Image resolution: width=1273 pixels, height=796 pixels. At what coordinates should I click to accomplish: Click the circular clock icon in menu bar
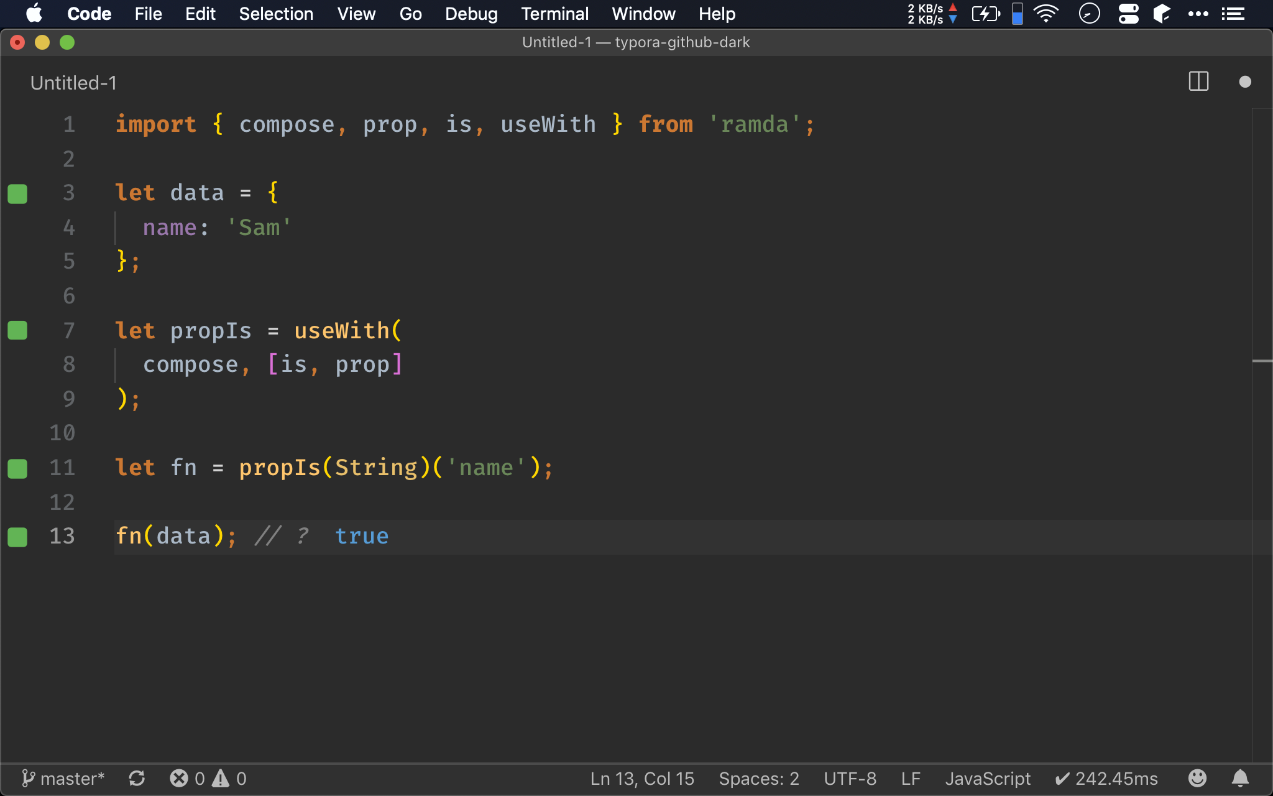click(x=1089, y=14)
